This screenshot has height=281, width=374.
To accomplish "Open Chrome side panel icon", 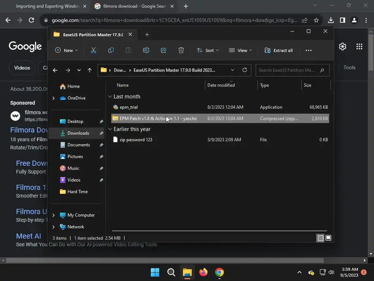I will pyautogui.click(x=343, y=20).
